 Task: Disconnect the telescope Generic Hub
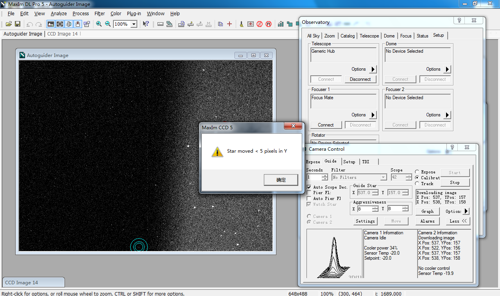(x=360, y=79)
